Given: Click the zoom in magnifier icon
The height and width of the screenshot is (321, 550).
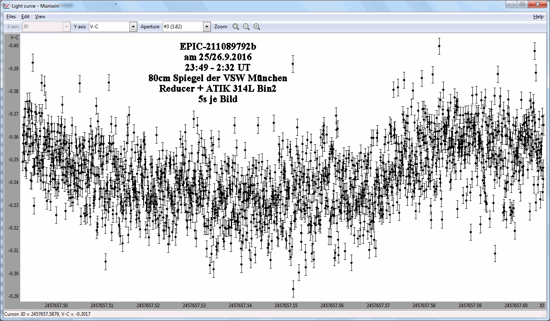Looking at the screenshot, I should coord(256,27).
